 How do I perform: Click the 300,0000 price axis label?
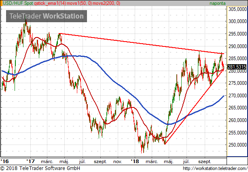pos(237,21)
